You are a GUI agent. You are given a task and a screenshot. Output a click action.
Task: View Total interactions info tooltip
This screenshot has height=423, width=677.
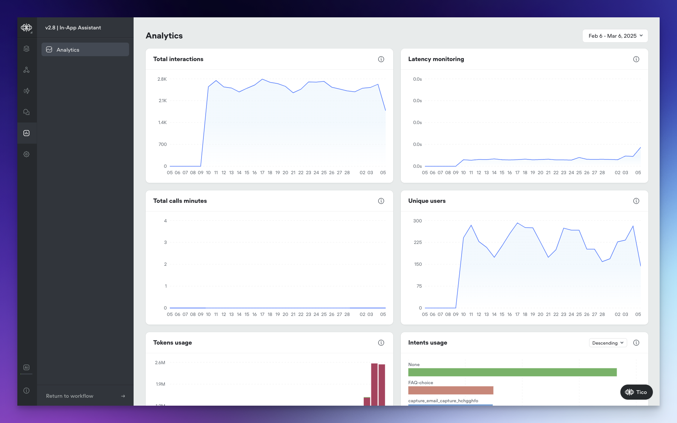(381, 59)
